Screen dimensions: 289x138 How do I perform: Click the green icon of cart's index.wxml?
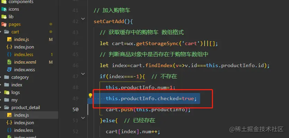[x=9, y=62]
